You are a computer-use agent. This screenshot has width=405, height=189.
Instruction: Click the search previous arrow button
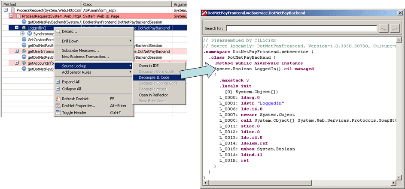384,28
